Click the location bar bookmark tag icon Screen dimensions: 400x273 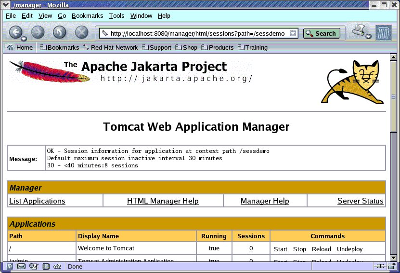(x=104, y=33)
